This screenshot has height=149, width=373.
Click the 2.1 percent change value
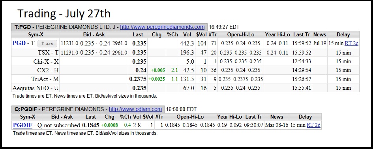[174, 70]
